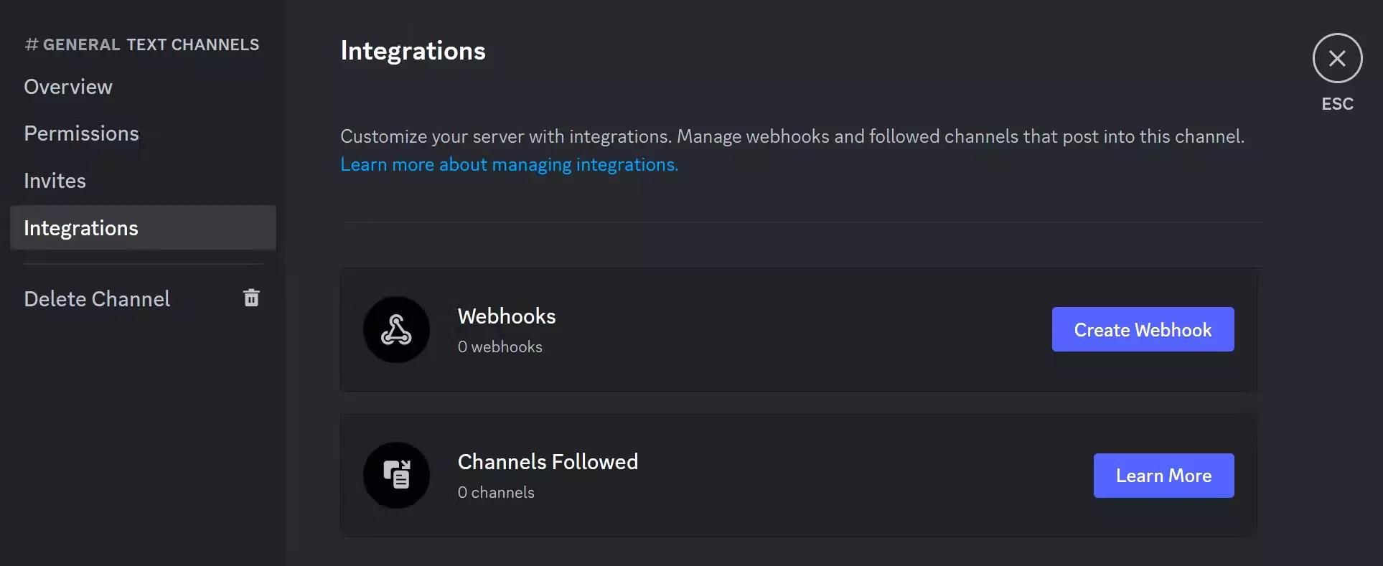This screenshot has width=1383, height=566.
Task: Open the managing integrations help link
Action: click(509, 164)
